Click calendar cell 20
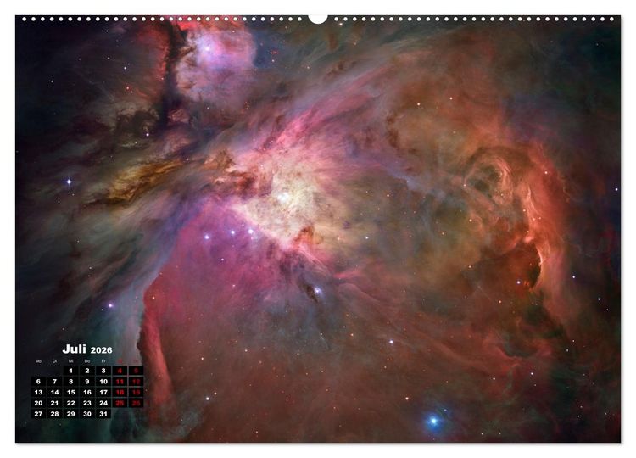Viewport: 636px width, 458px height. 38,403
